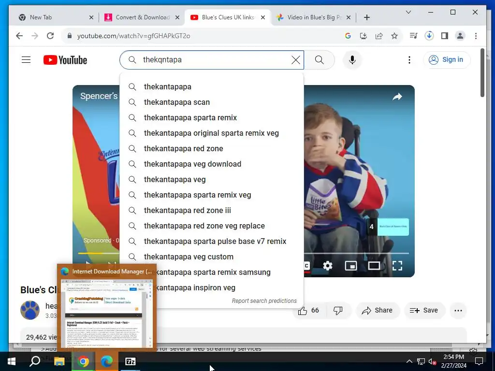Share this page icon in address bar

click(379, 36)
